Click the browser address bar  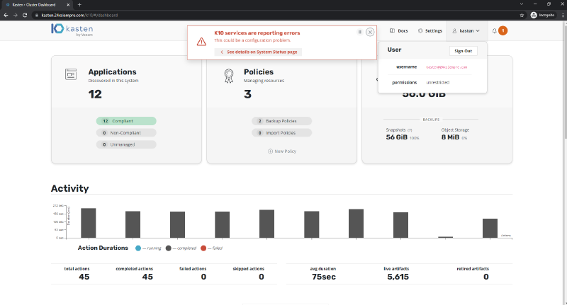point(275,15)
